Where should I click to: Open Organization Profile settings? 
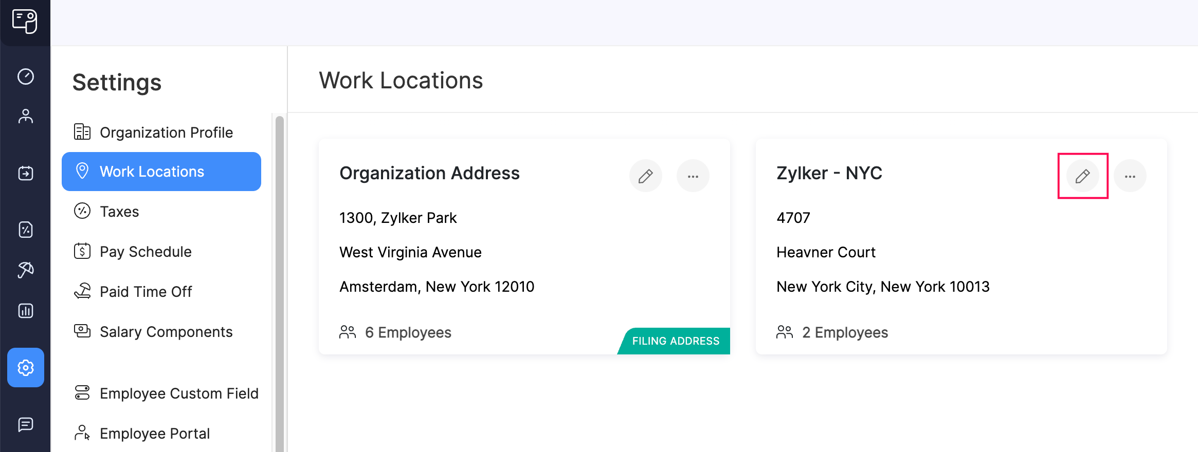pyautogui.click(x=166, y=133)
